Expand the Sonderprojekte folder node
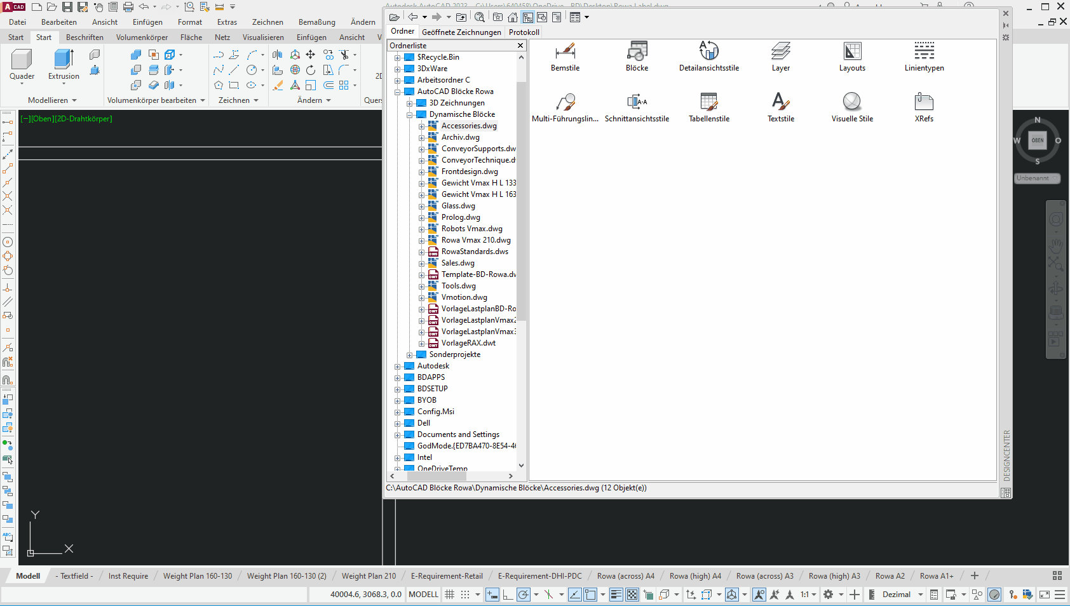 pos(410,355)
